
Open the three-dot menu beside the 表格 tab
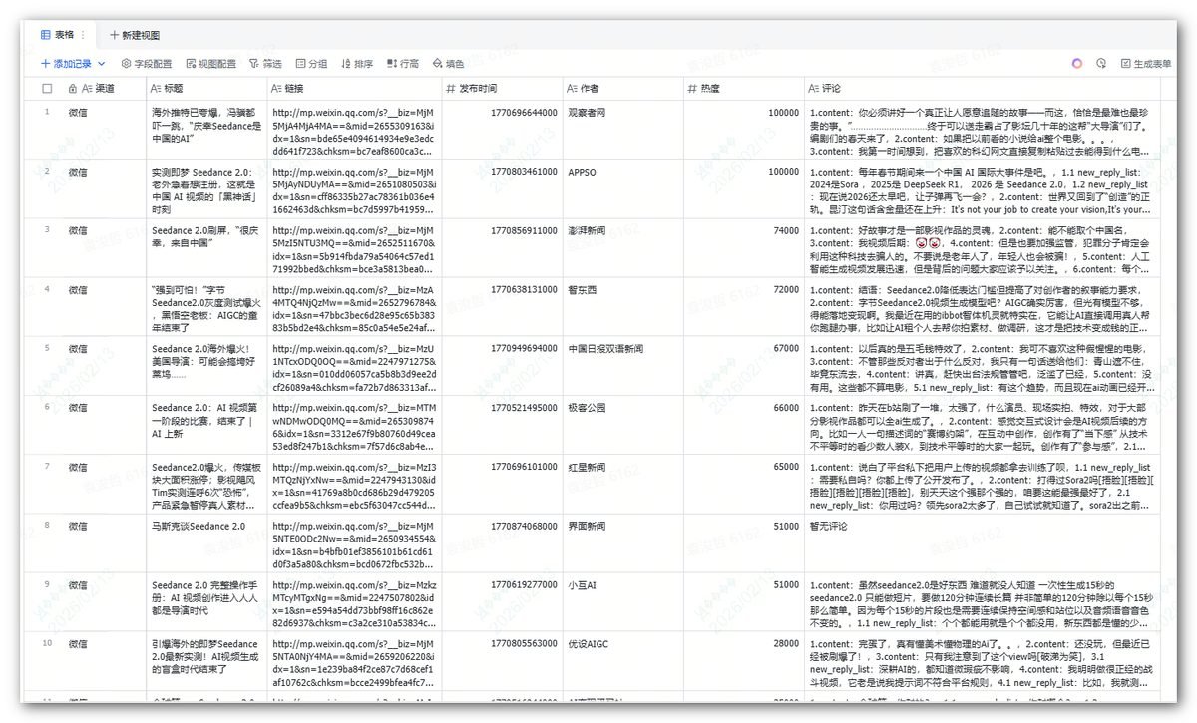[x=83, y=35]
